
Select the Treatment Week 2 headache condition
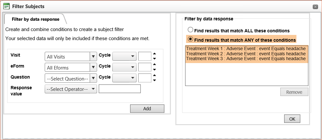point(246,54)
